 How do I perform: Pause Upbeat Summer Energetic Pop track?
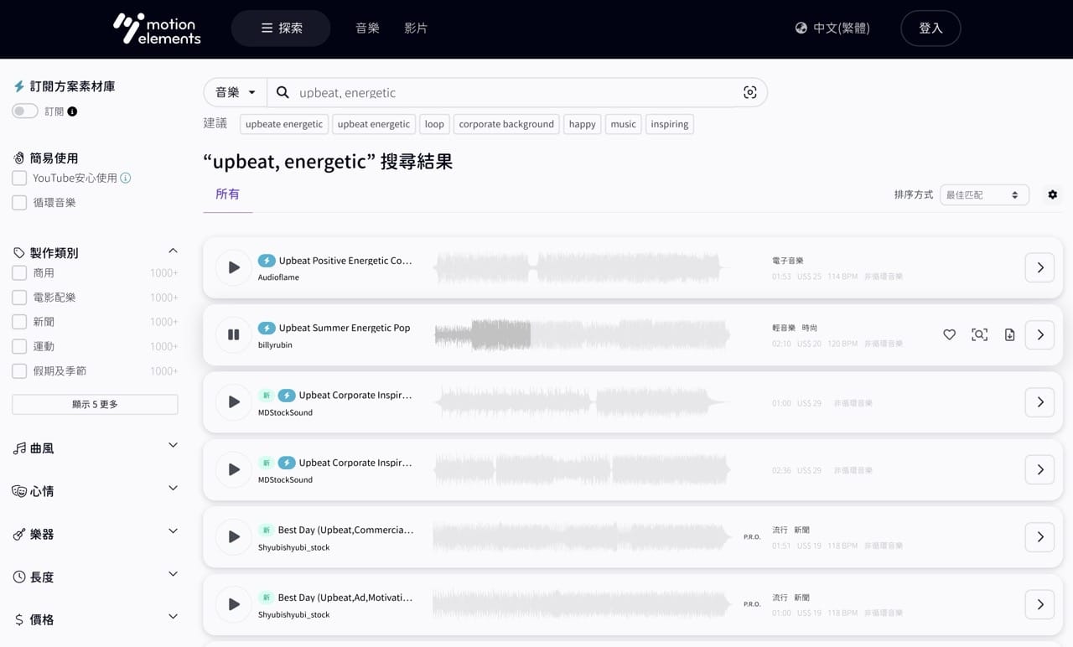(234, 334)
